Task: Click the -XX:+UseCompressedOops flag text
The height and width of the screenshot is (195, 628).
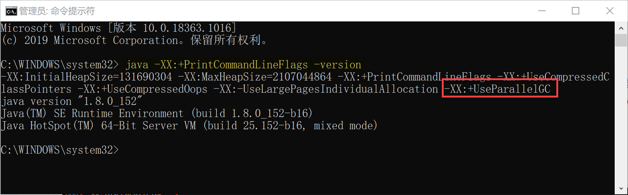Action: [142, 89]
